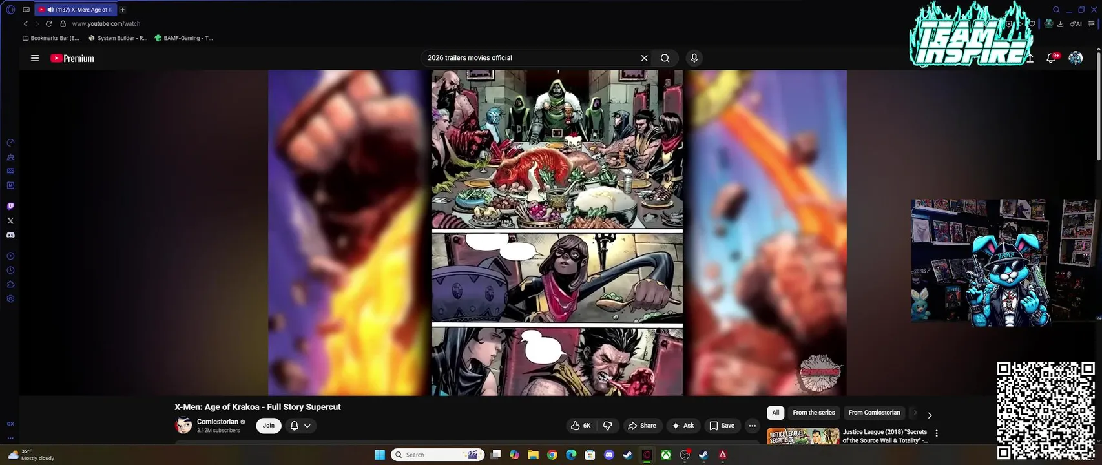Open more options for Justice League video

(x=937, y=433)
